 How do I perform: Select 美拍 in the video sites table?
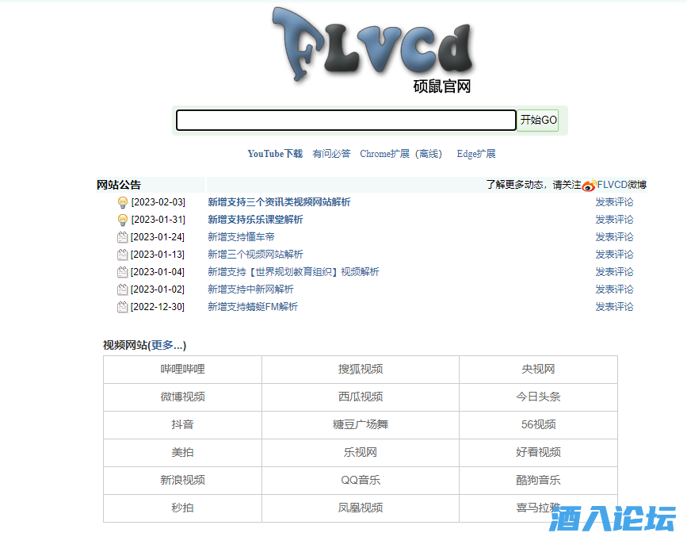point(183,453)
